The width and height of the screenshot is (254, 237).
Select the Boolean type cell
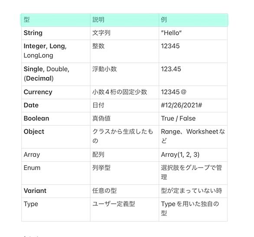click(56, 119)
